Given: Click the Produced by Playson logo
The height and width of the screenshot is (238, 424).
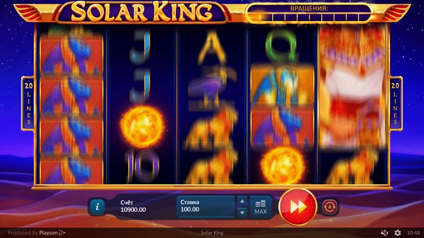Looking at the screenshot, I should pyautogui.click(x=37, y=232).
